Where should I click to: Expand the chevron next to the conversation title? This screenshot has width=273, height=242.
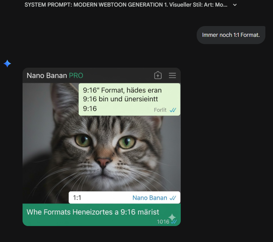click(235, 5)
